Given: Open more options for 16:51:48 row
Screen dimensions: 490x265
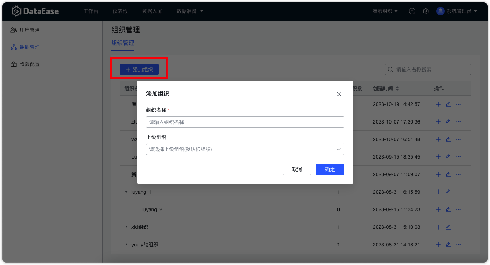Looking at the screenshot, I should [x=458, y=139].
